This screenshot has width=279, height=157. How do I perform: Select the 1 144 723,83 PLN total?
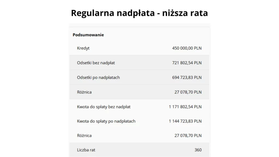point(185,121)
